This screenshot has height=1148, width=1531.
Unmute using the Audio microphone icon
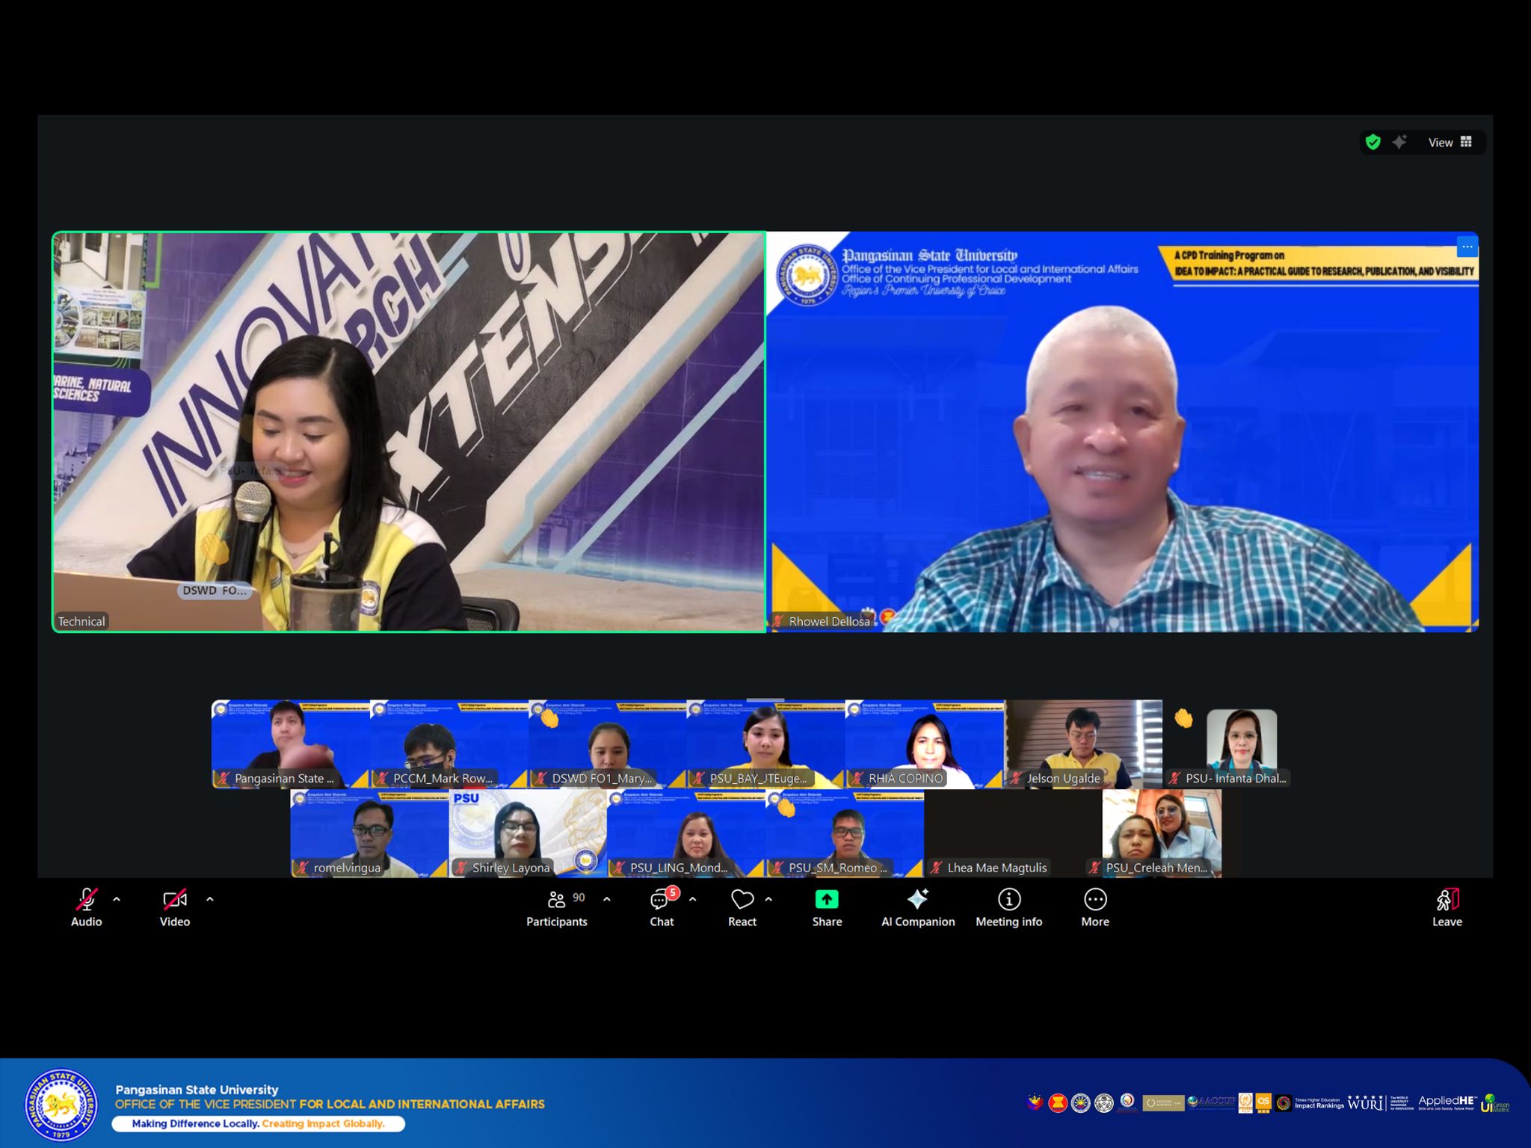86,899
